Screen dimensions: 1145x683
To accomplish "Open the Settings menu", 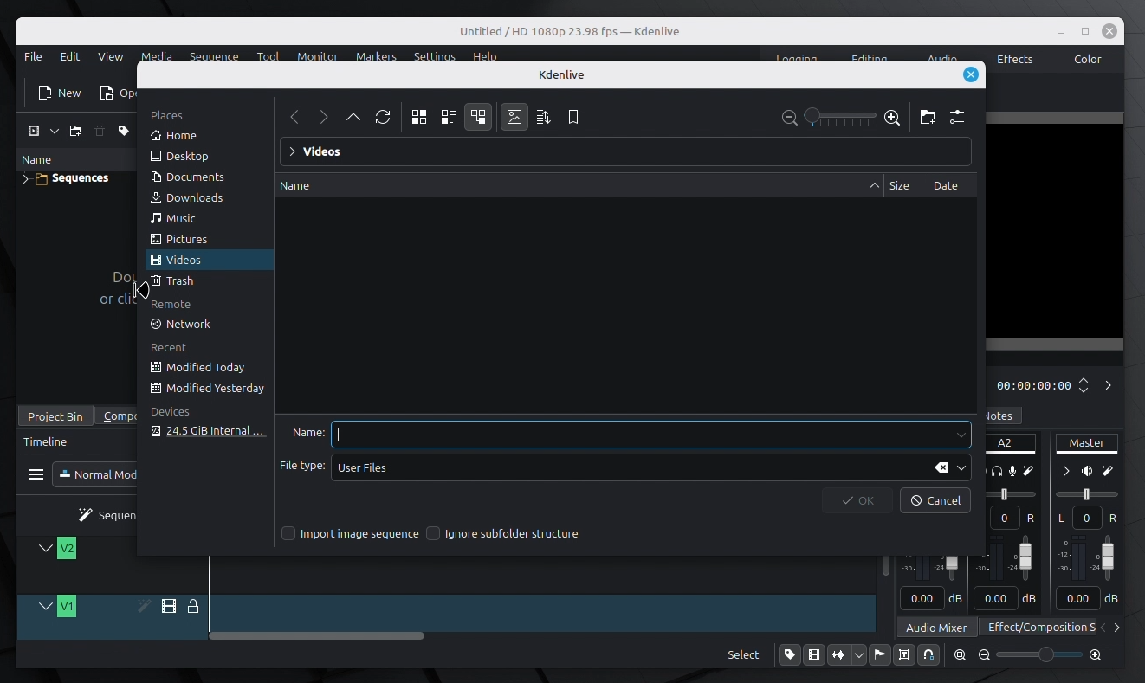I will click(434, 56).
